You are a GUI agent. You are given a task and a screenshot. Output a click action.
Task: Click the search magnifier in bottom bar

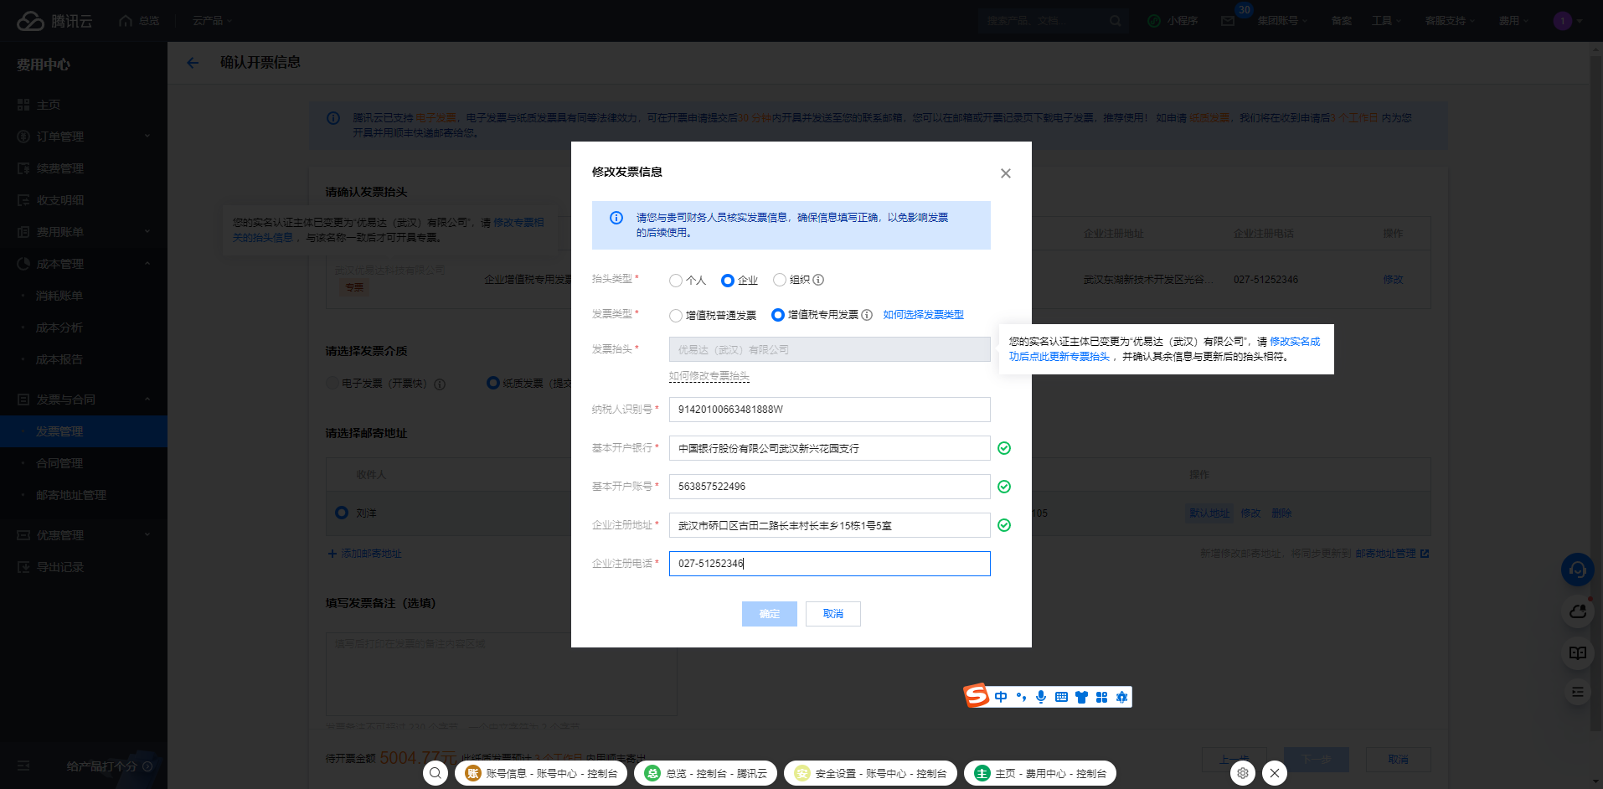436,773
